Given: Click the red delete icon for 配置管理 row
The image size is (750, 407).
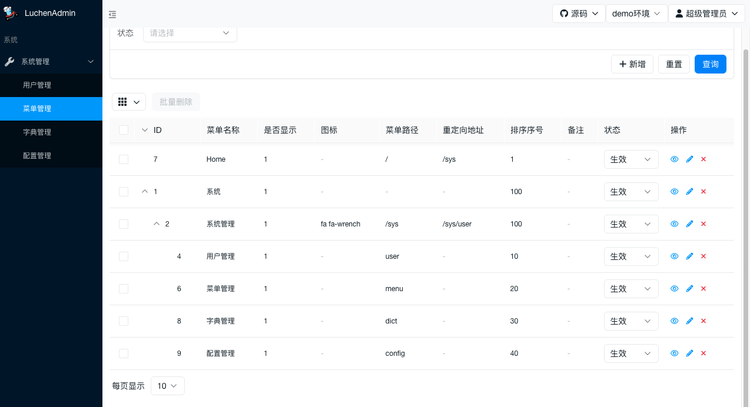Looking at the screenshot, I should pos(703,353).
